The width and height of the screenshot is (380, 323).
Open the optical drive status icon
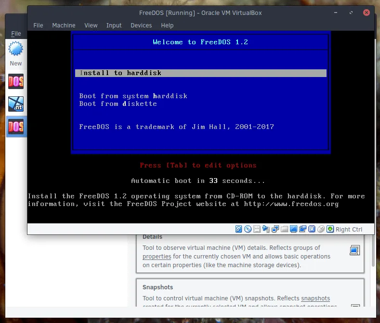[x=248, y=229]
